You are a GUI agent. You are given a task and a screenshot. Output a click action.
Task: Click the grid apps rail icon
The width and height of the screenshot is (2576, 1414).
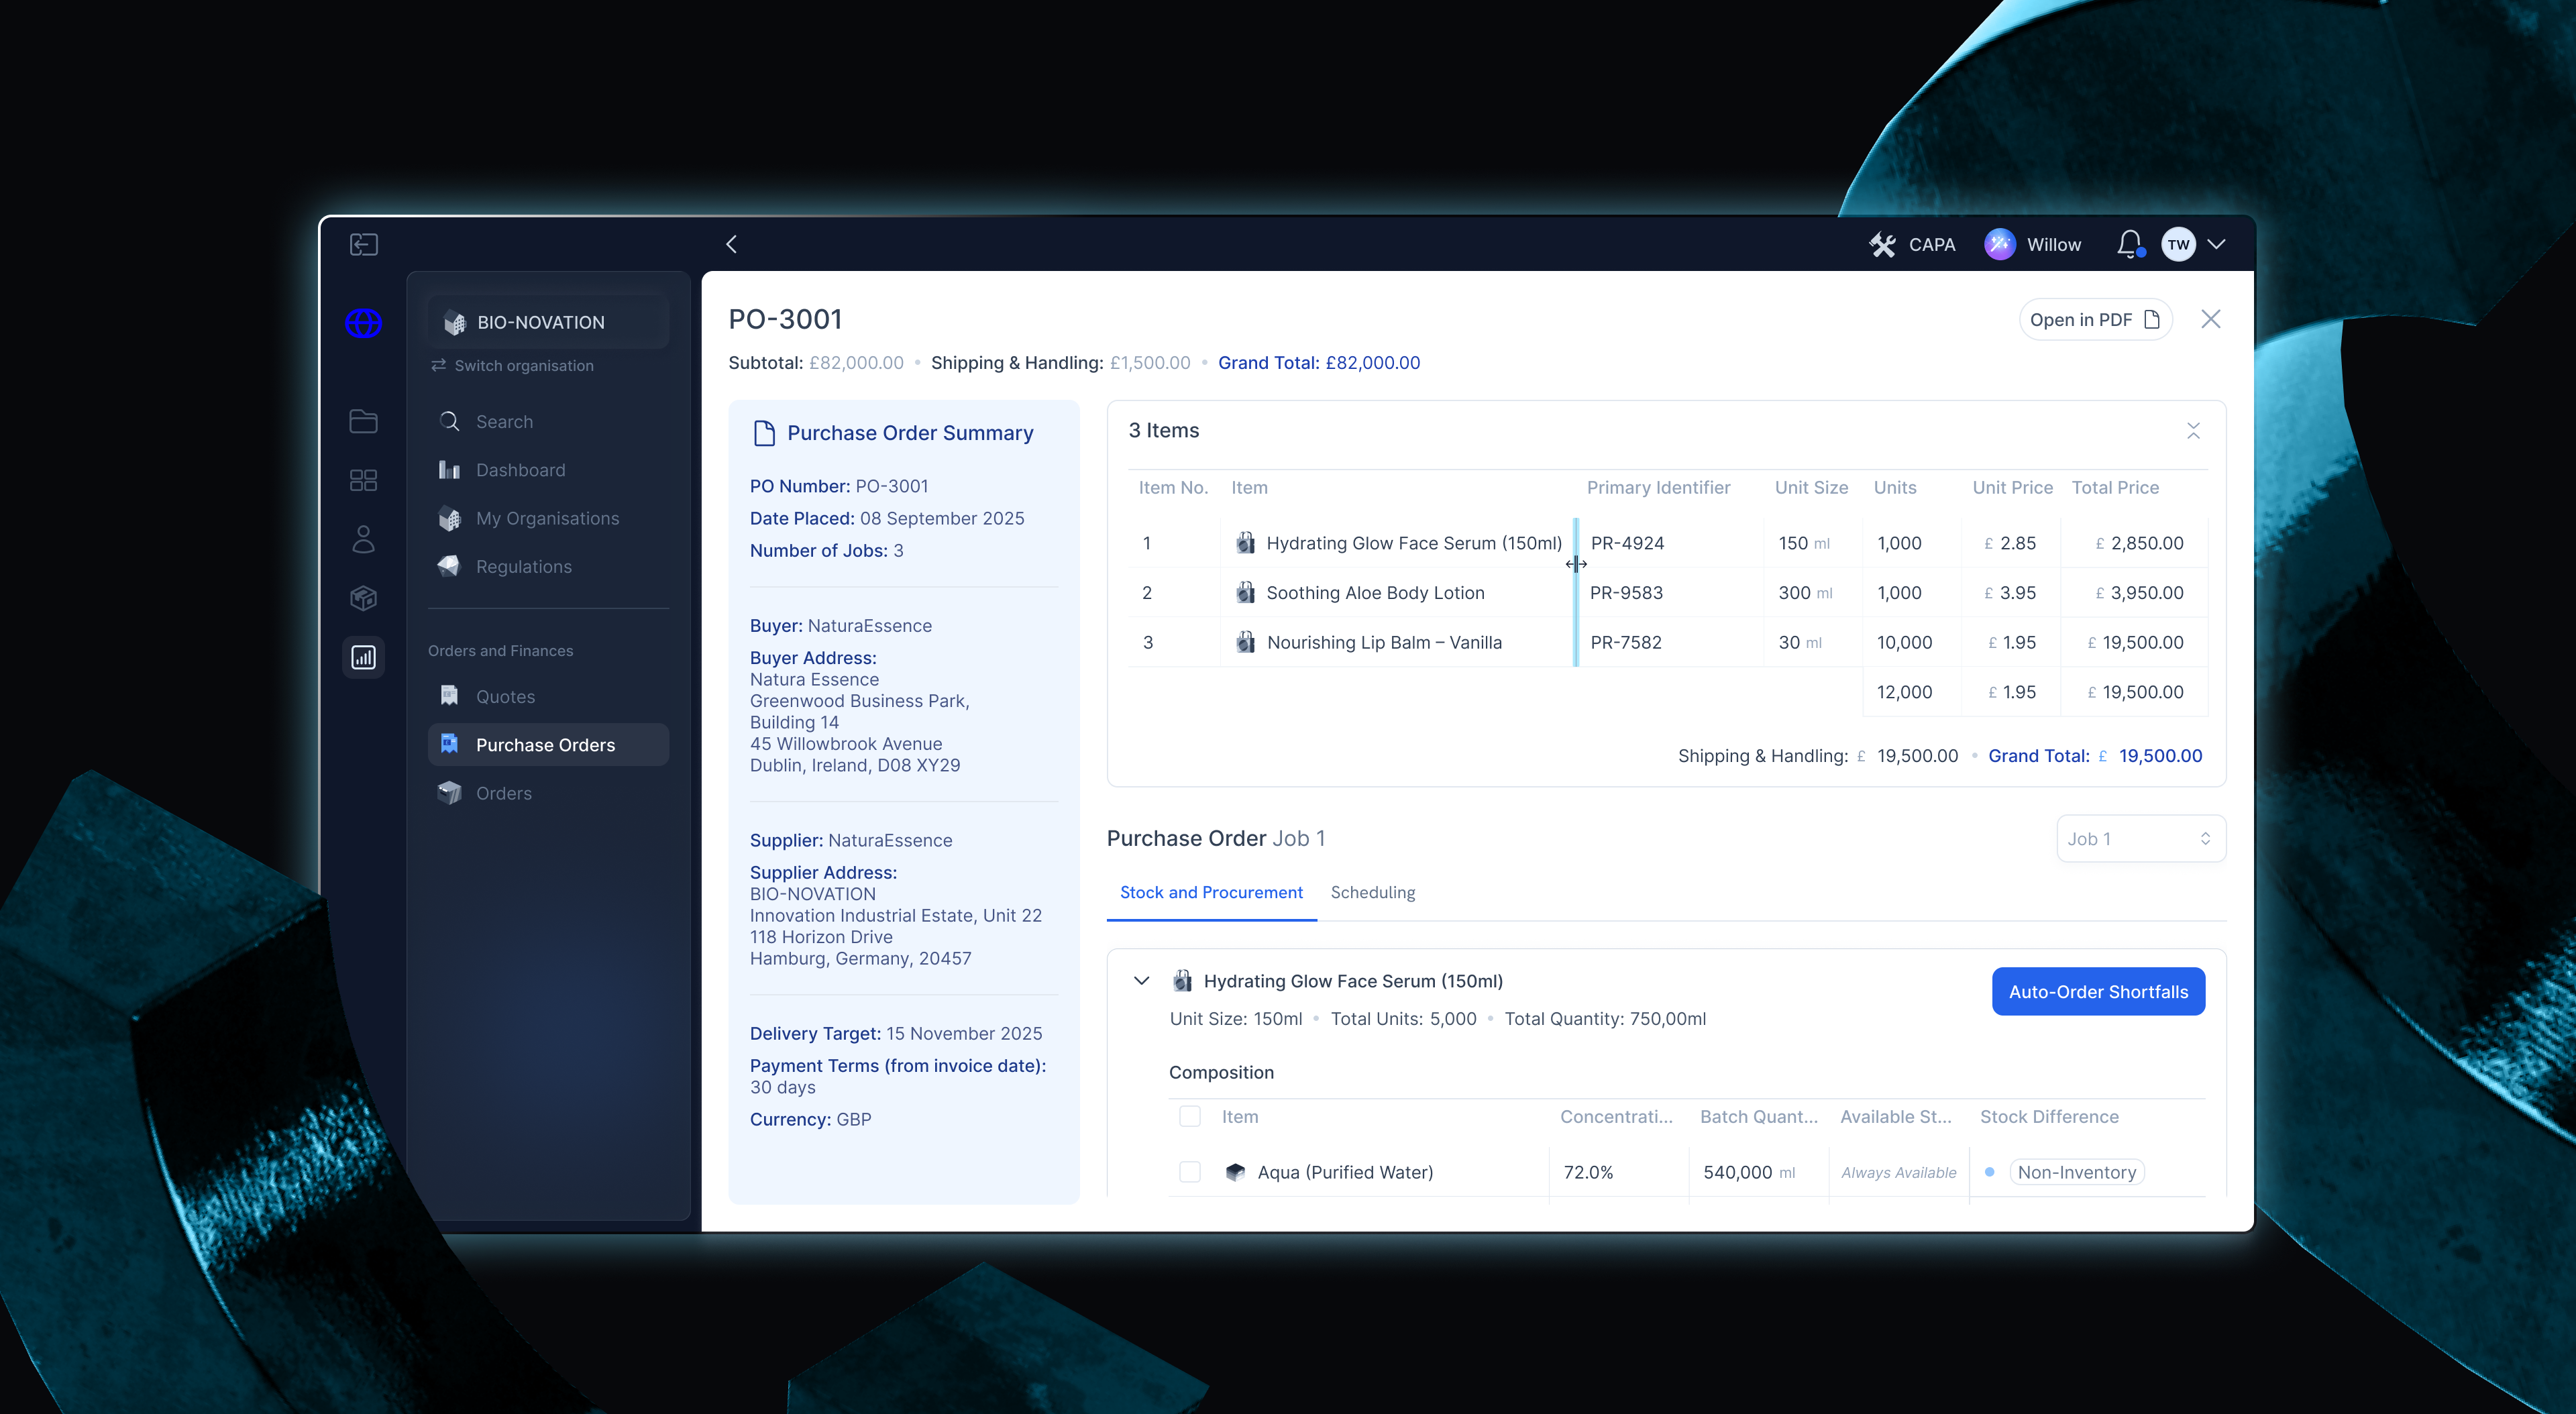(363, 480)
